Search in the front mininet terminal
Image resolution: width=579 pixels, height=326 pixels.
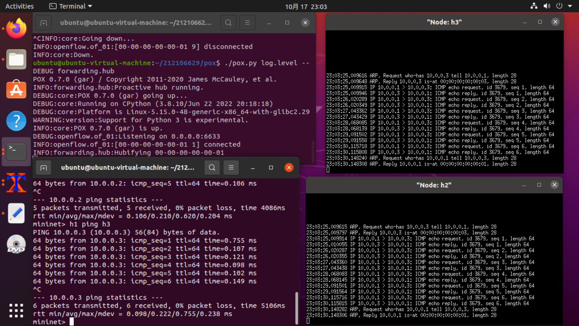(x=212, y=168)
